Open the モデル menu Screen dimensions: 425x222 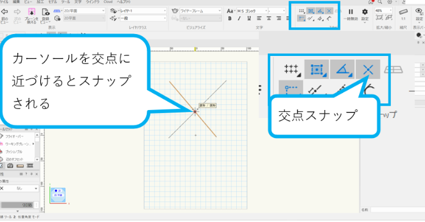point(52,2)
